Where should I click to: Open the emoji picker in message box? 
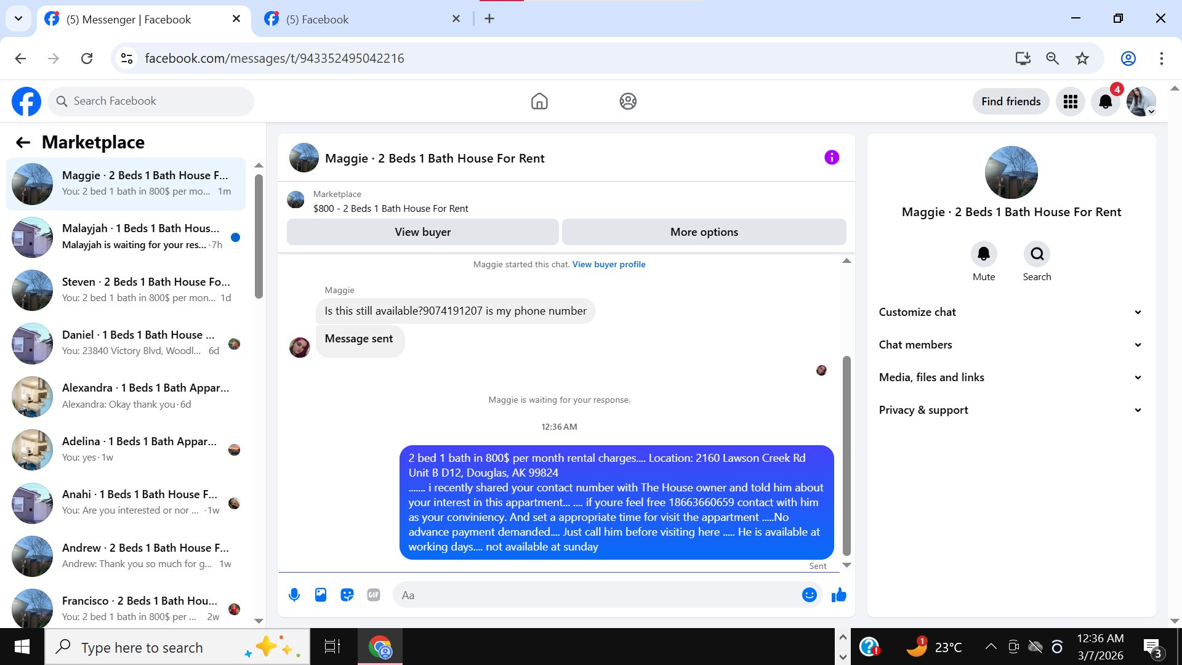809,595
